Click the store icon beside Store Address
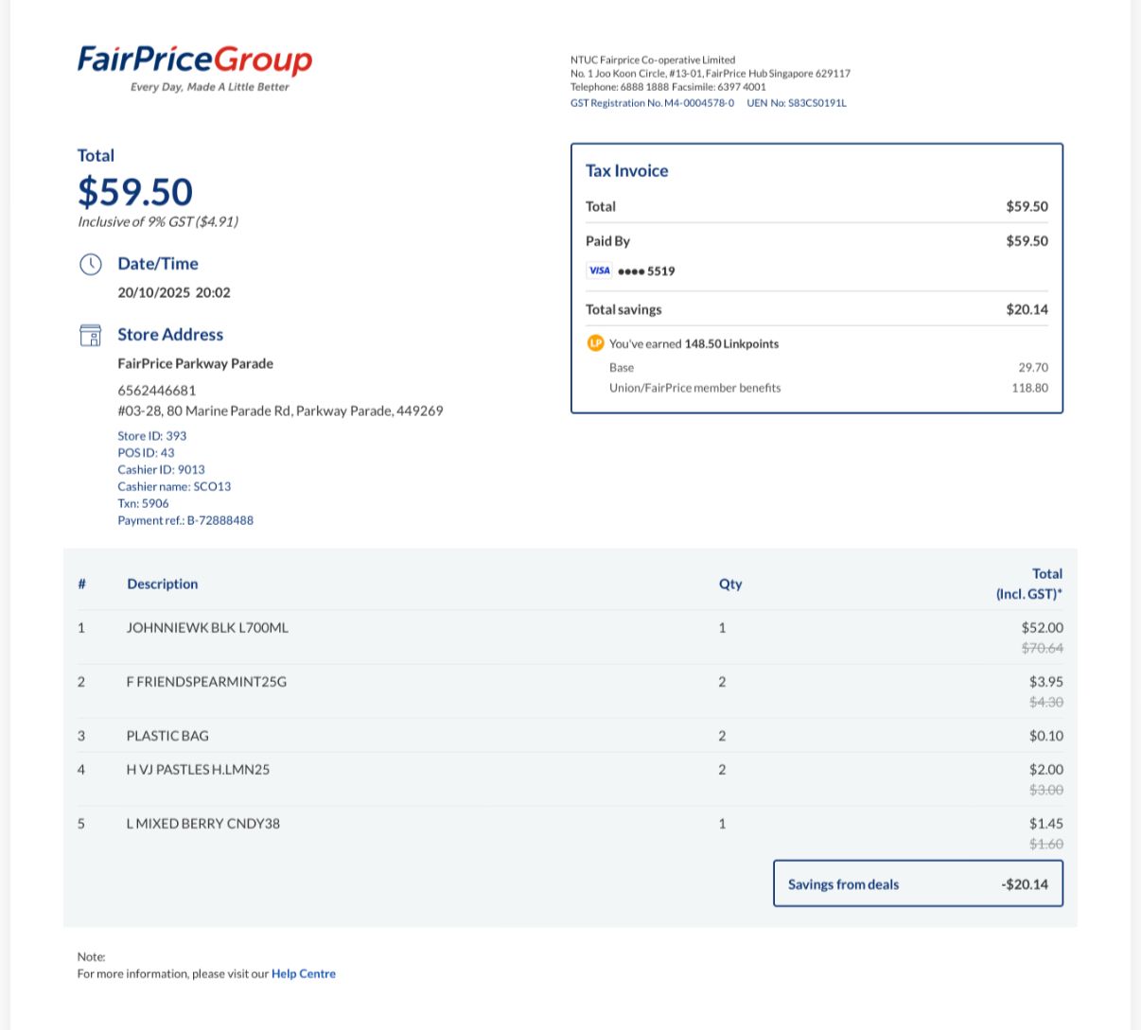The width and height of the screenshot is (1141, 1030). tap(90, 335)
